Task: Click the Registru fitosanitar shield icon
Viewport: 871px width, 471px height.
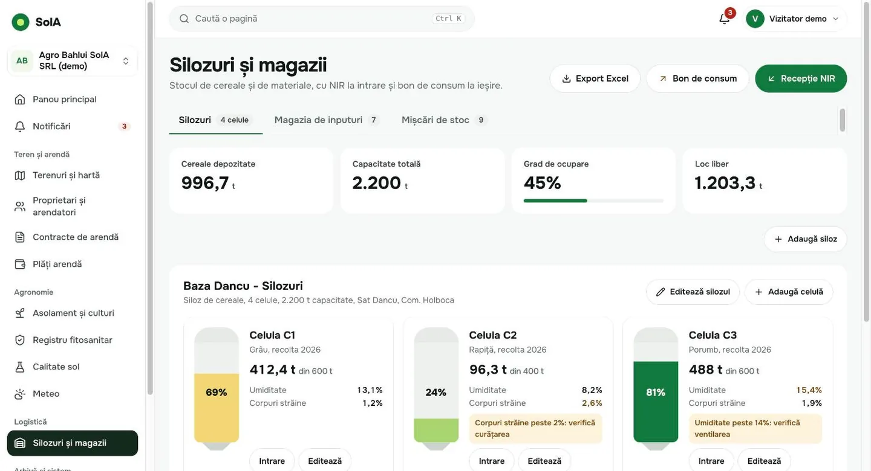Action: 20,340
